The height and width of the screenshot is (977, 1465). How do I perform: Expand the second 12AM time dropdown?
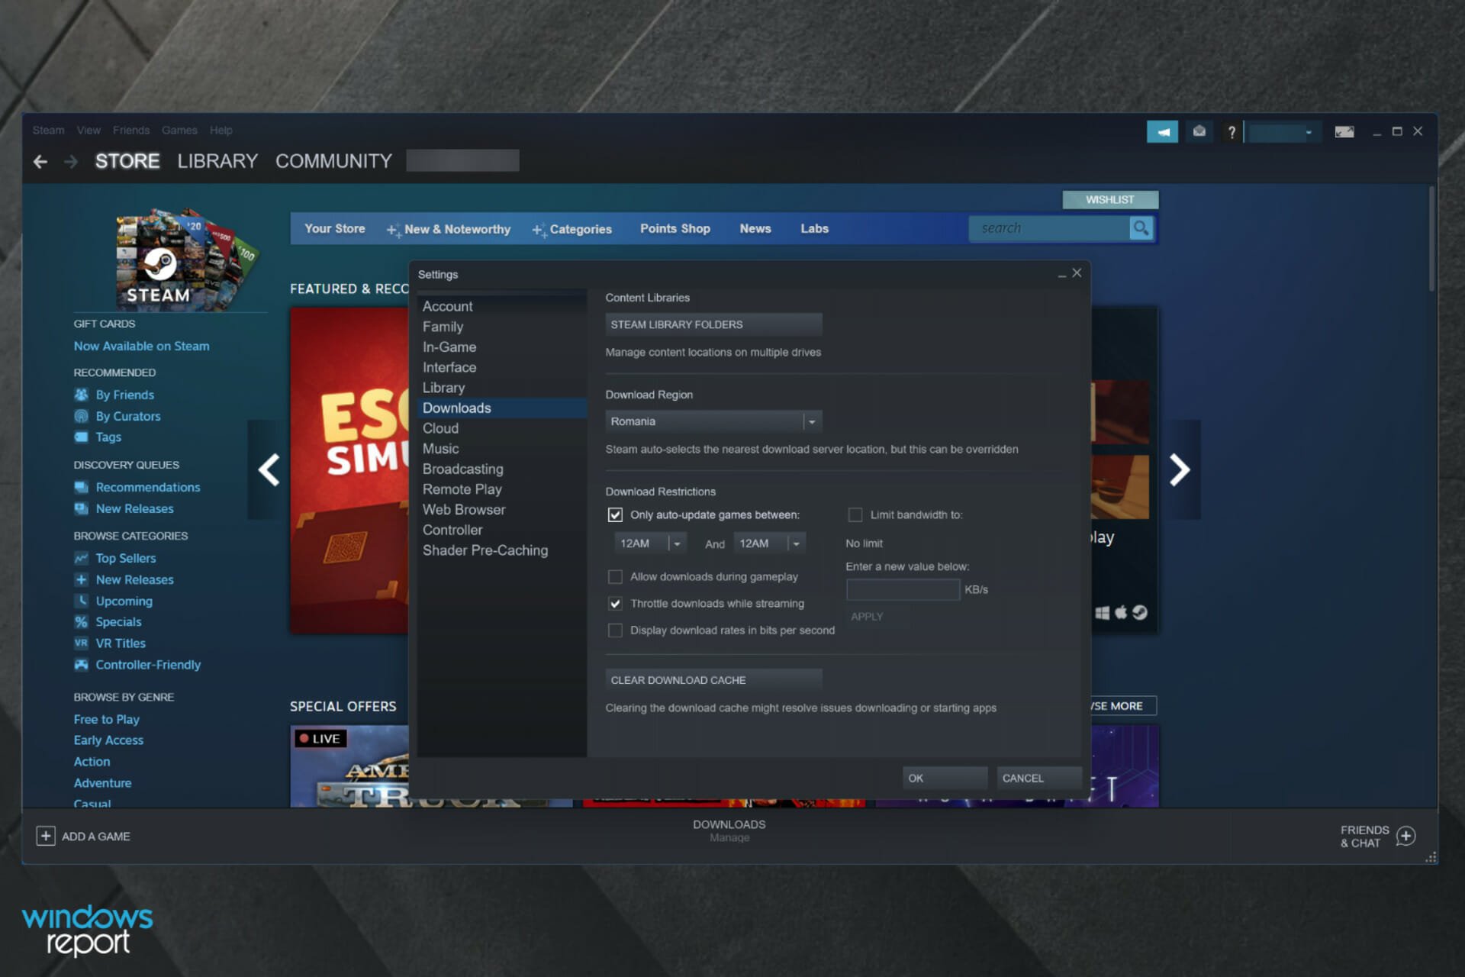tap(794, 543)
